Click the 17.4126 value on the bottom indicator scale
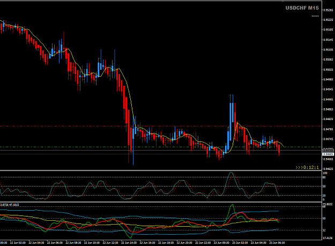Image resolution: width=335 pixels, height=246 pixels. click(328, 238)
